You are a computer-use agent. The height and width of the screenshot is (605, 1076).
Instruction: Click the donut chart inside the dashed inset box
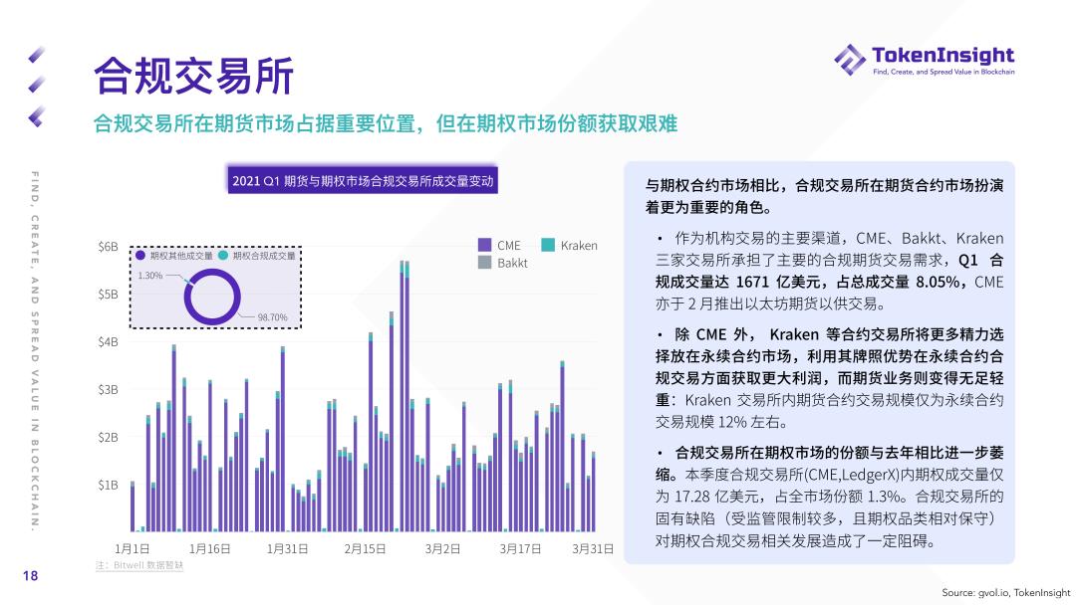(212, 296)
